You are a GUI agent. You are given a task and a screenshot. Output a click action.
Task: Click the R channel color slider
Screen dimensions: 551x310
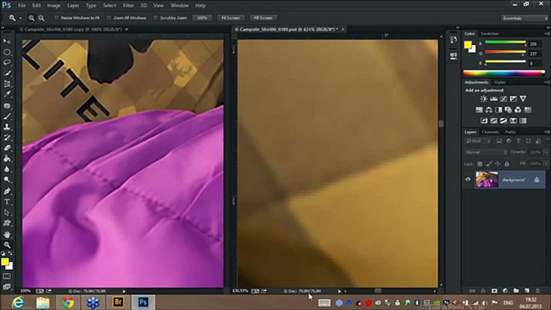click(505, 43)
